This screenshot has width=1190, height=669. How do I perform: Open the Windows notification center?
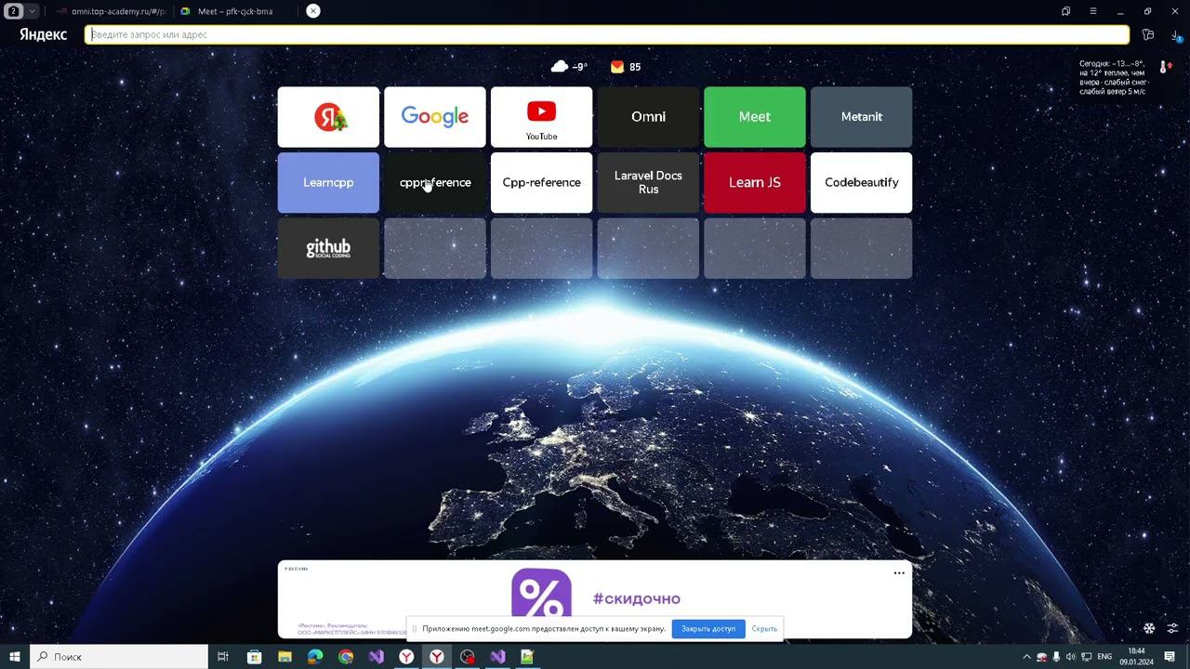(1170, 657)
